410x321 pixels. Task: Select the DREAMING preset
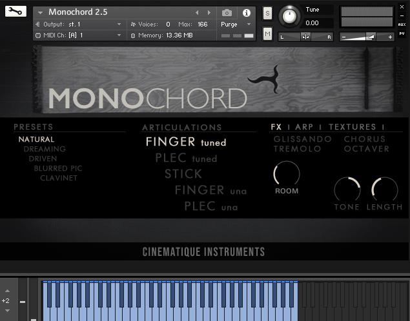45,149
